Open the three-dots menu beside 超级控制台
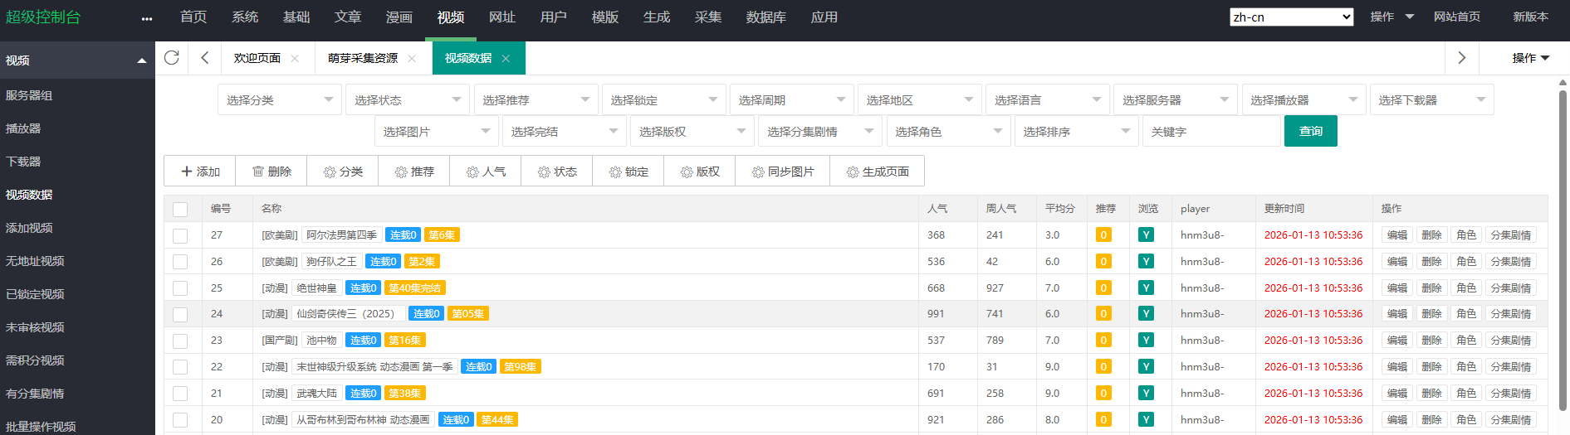The width and height of the screenshot is (1570, 435). (147, 18)
